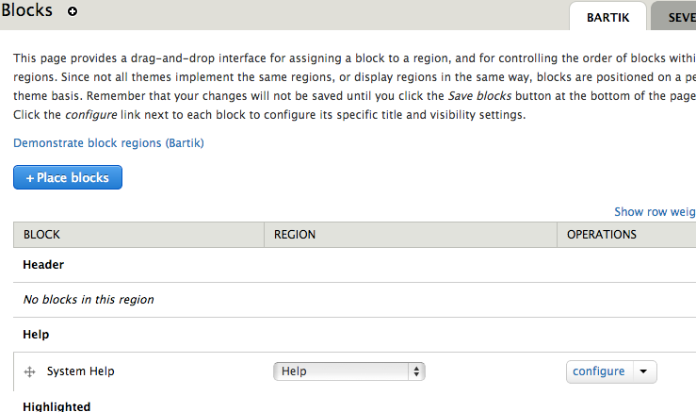Switch to the Bartik theme tab

click(x=607, y=17)
